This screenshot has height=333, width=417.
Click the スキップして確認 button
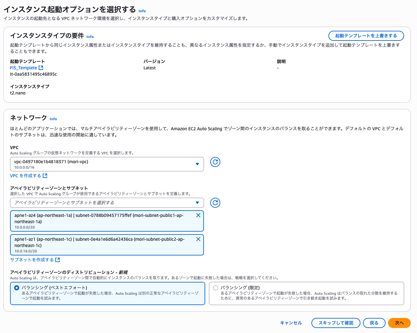coord(336,323)
